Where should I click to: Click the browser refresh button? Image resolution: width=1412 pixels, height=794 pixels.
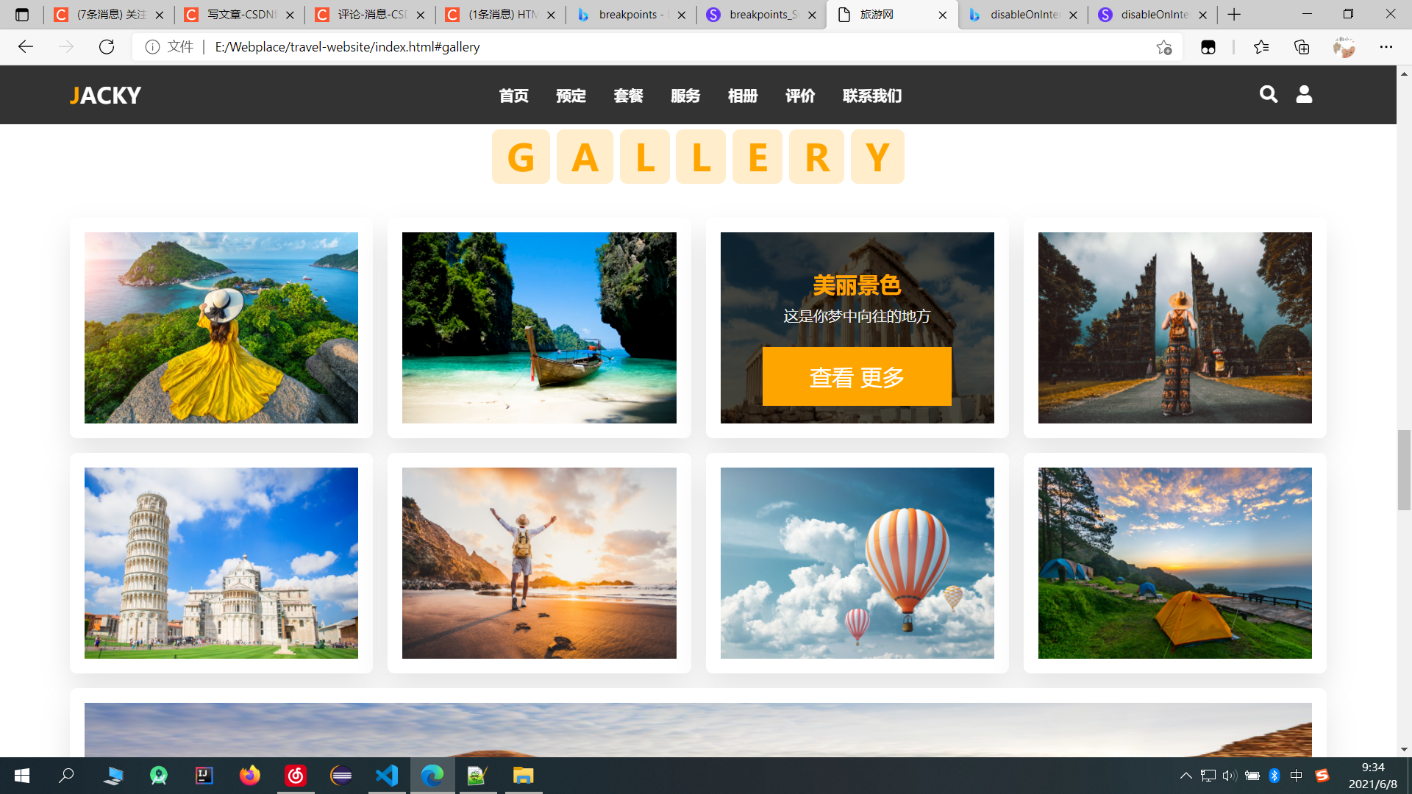(x=107, y=47)
